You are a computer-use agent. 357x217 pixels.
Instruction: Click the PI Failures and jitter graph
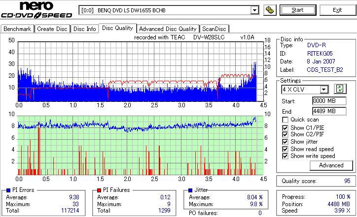(x=141, y=146)
